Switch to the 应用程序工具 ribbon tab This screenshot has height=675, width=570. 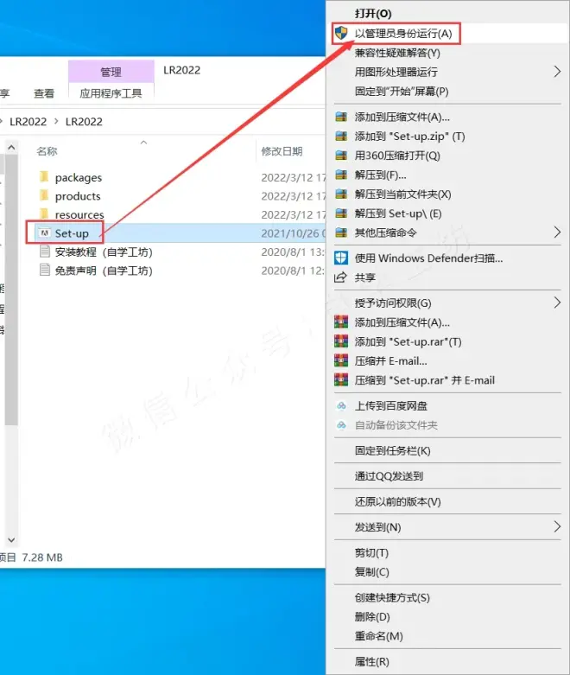tap(111, 92)
